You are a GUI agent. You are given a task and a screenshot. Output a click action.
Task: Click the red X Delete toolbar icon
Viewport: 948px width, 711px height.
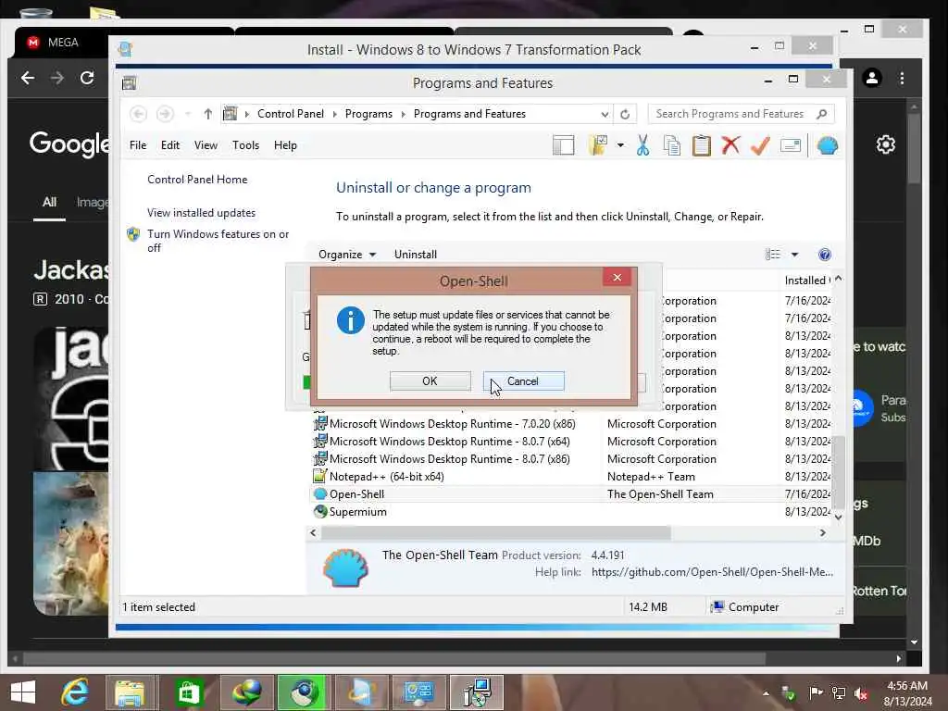pos(731,145)
